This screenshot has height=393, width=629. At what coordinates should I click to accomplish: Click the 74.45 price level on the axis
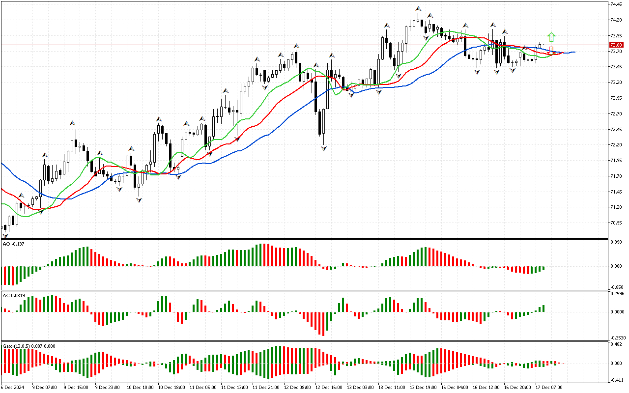pos(616,4)
